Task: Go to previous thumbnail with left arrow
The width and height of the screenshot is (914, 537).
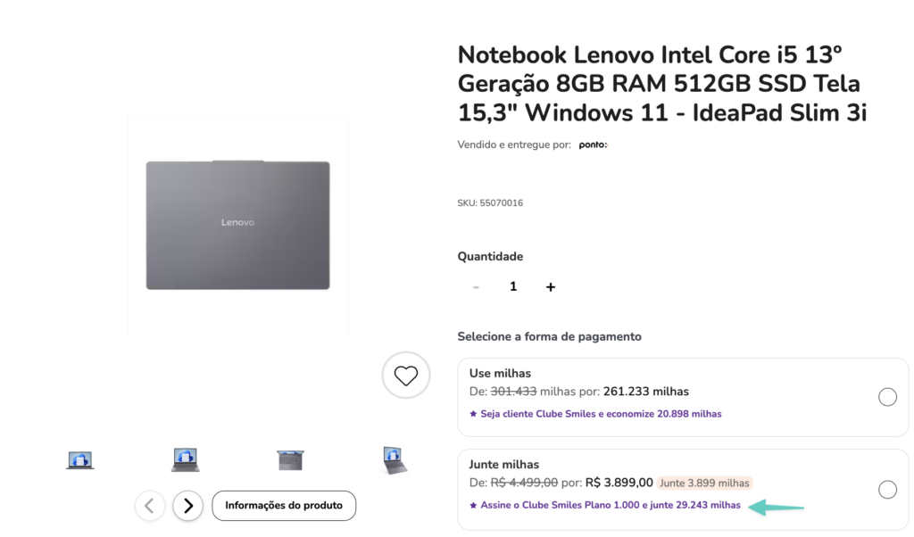Action: [149, 506]
